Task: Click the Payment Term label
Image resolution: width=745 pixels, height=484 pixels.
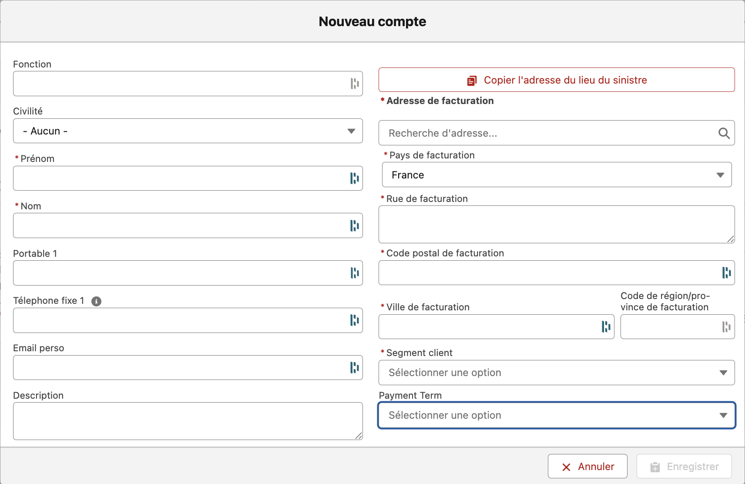Action: [x=410, y=396]
